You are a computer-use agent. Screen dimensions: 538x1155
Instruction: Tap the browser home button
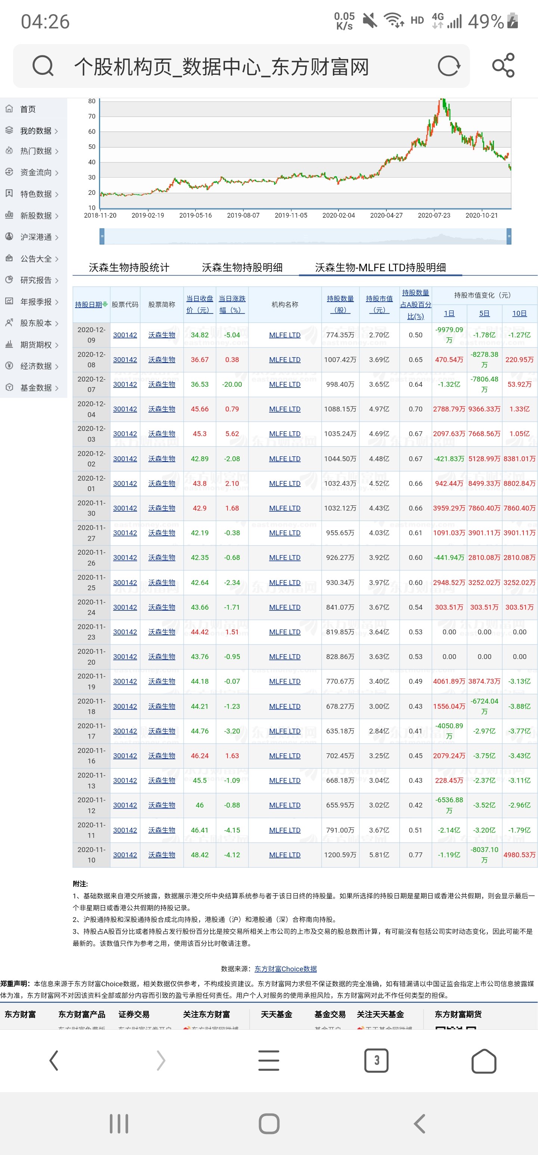484,1061
